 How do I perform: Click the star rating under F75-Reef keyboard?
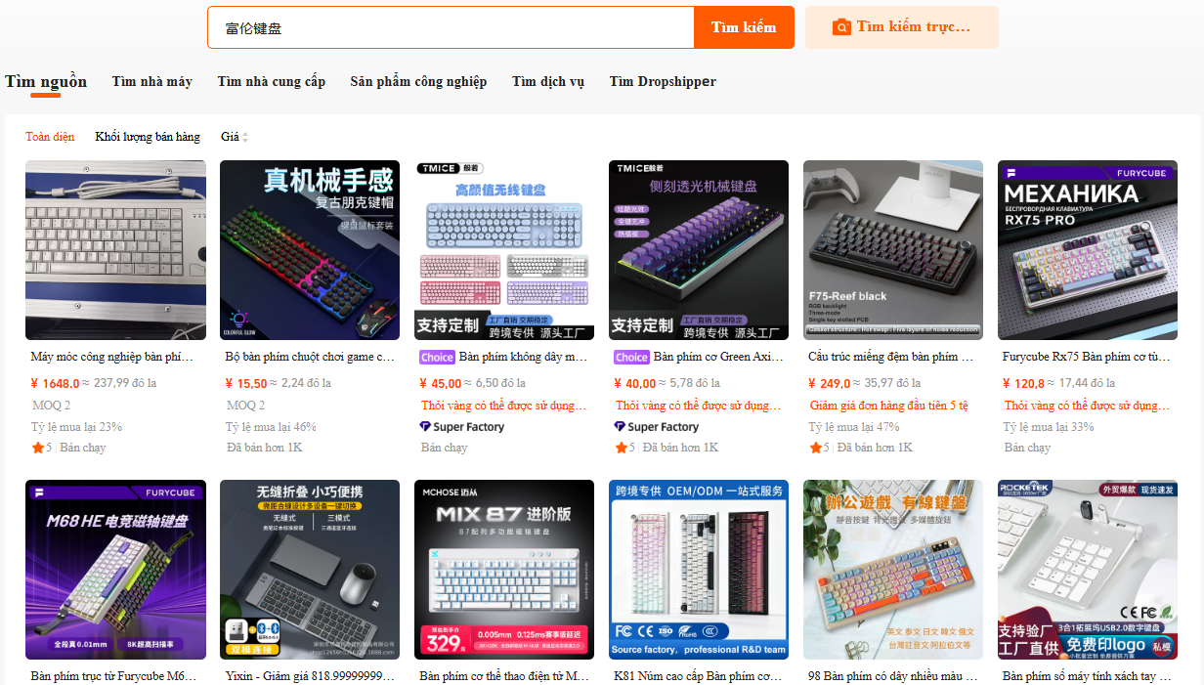click(x=816, y=448)
